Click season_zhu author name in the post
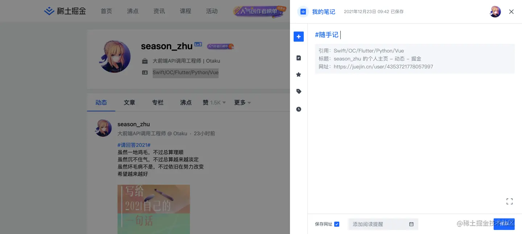The width and height of the screenshot is (522, 234). point(133,124)
